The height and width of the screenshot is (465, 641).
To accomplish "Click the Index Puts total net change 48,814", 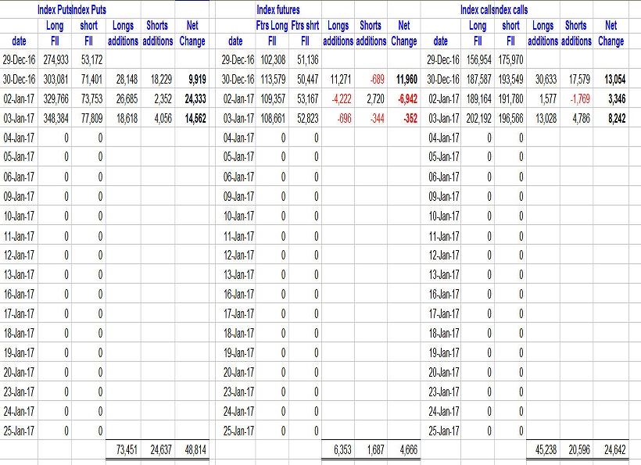I will tap(193, 450).
